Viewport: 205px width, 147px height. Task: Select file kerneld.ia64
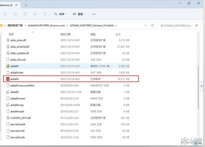(68, 124)
